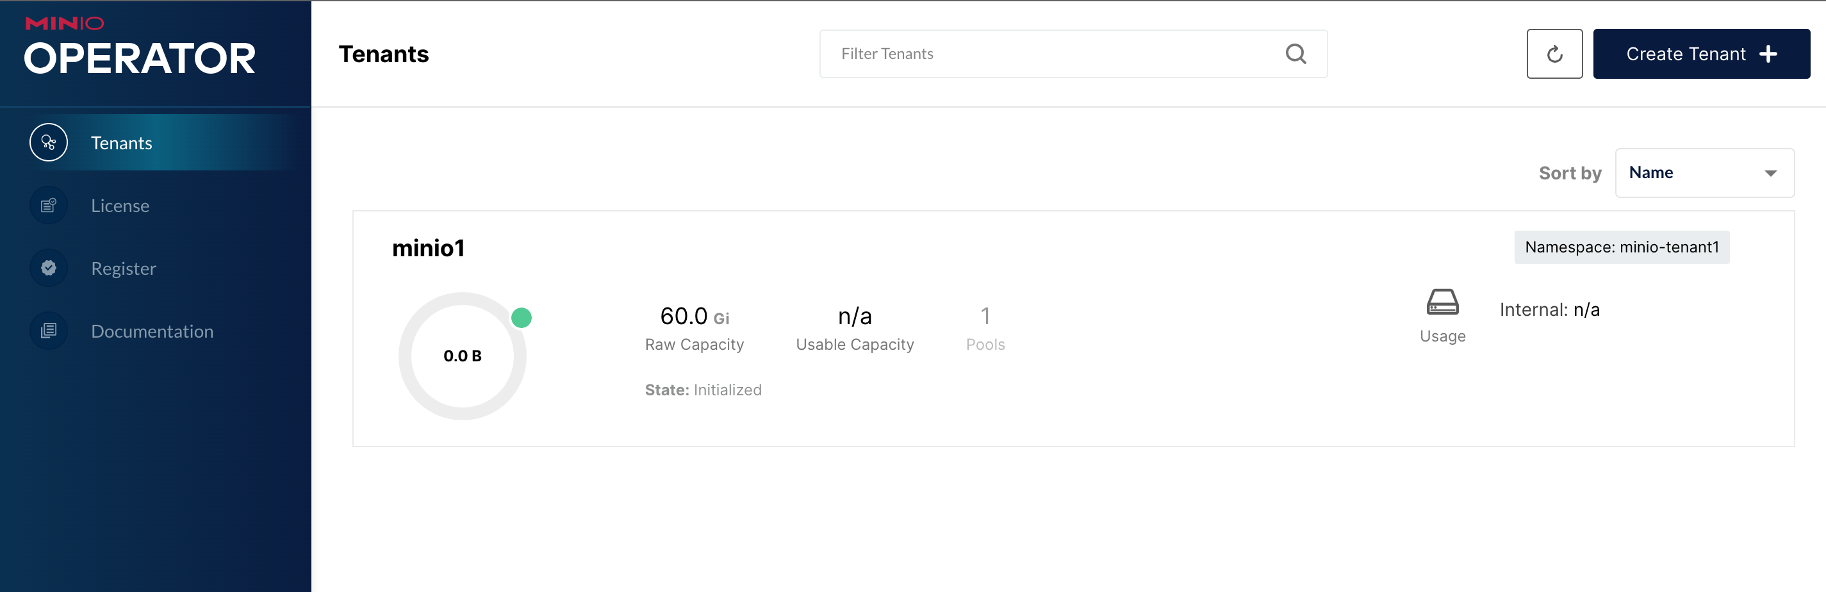Click the Sort by dropdown arrow

point(1770,174)
